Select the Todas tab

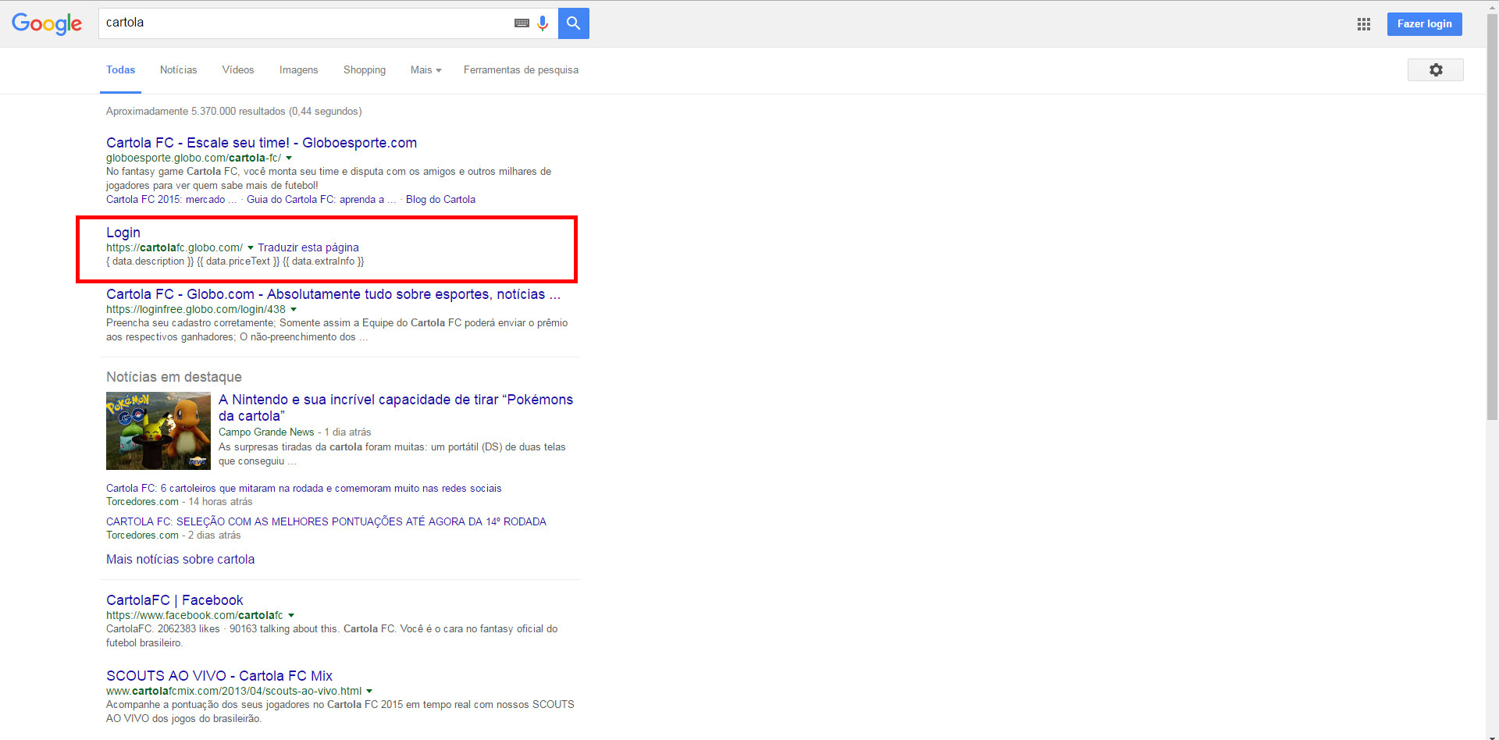(x=120, y=70)
